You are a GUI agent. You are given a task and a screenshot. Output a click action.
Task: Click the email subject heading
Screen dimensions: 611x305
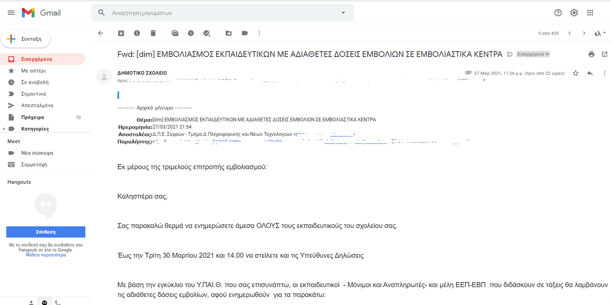pyautogui.click(x=310, y=54)
